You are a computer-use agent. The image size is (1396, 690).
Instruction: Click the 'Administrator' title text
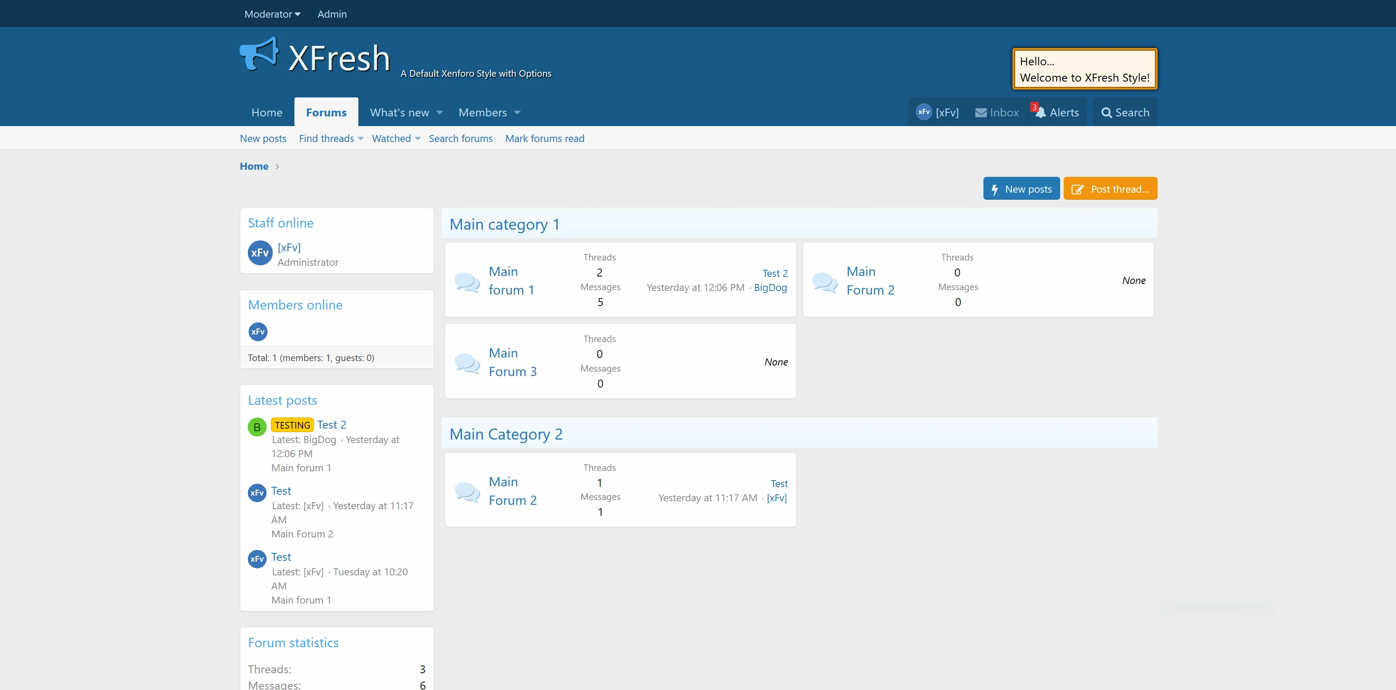(308, 262)
